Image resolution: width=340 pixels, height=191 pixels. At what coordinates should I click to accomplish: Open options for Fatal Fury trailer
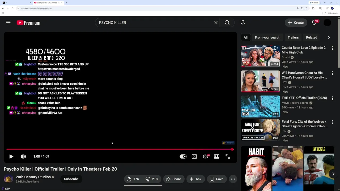(332, 122)
